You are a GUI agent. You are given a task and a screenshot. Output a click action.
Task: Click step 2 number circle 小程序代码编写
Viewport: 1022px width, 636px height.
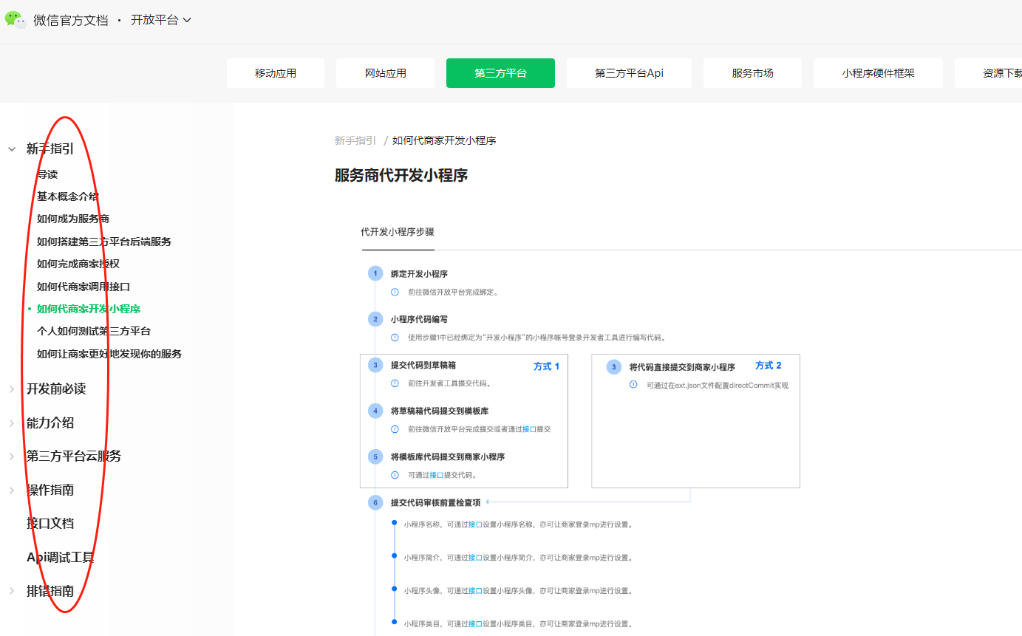coord(375,319)
